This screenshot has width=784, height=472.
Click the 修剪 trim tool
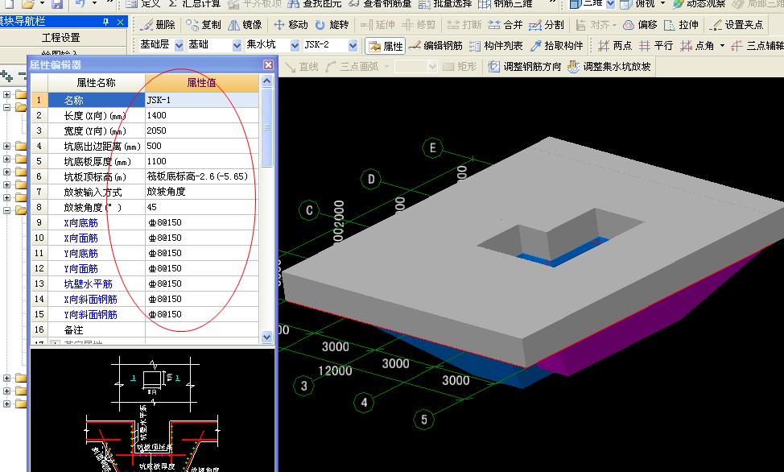coord(419,24)
